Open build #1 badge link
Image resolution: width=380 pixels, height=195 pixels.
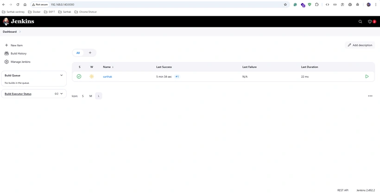point(177,76)
